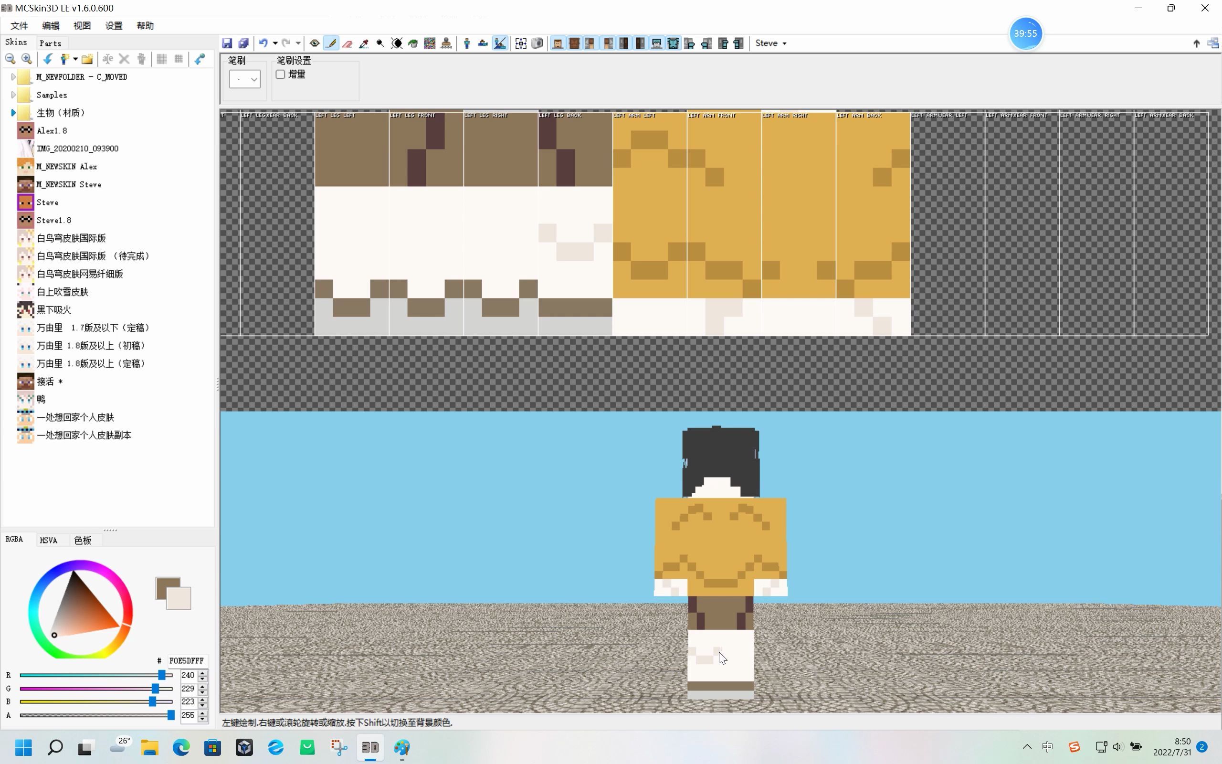Select the Darken/Lighten tool with black splat icon
The height and width of the screenshot is (764, 1222).
[397, 43]
